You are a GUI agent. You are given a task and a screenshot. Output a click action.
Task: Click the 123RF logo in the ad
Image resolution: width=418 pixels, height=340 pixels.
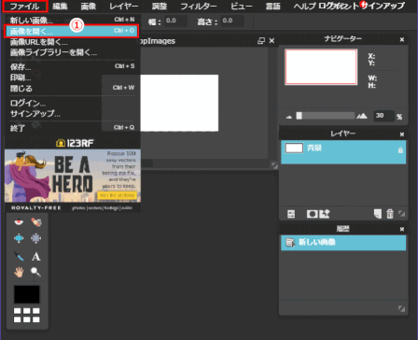(75, 143)
